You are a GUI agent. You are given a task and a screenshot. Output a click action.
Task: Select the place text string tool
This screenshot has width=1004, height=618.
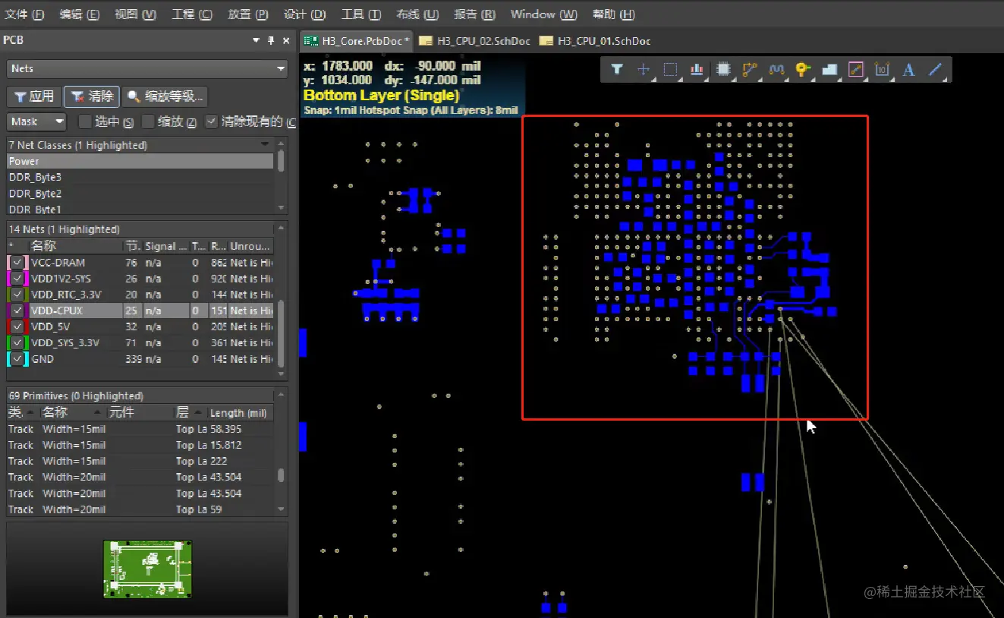click(908, 69)
